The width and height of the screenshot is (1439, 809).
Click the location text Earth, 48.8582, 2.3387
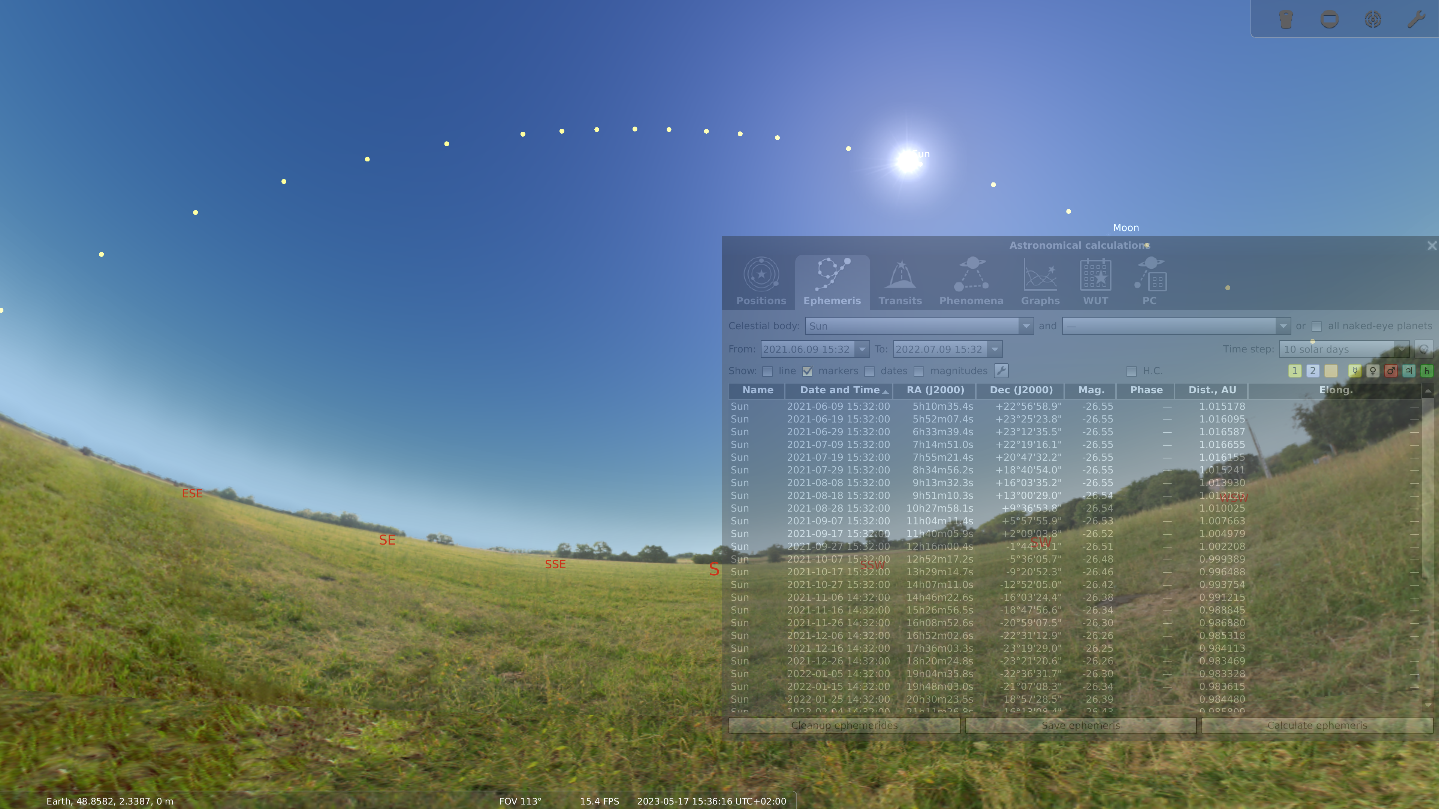tap(109, 801)
